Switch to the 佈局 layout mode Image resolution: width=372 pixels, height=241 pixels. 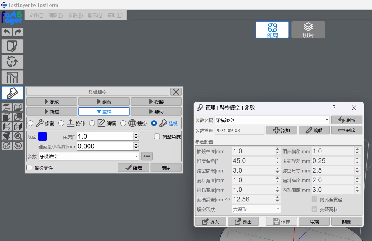[x=272, y=30]
